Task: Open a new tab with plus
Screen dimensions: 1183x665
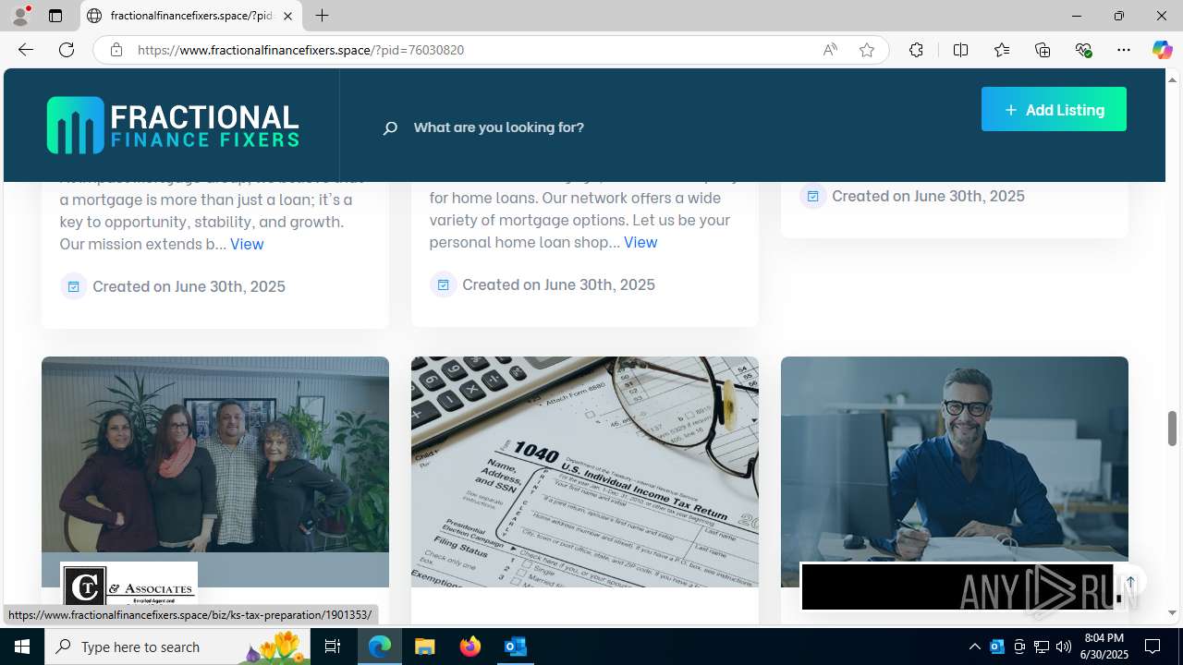Action: (x=322, y=16)
